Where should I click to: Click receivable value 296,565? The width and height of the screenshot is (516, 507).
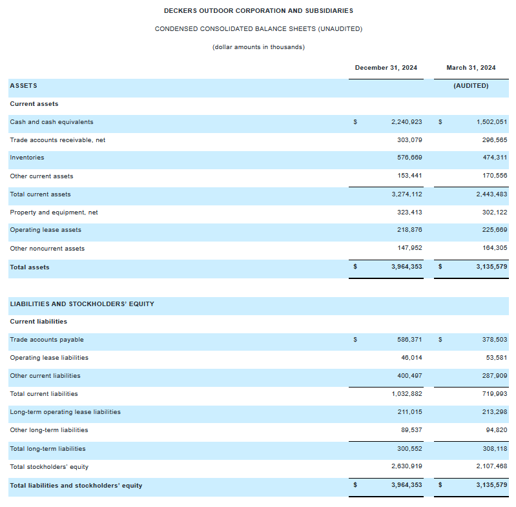coord(495,140)
